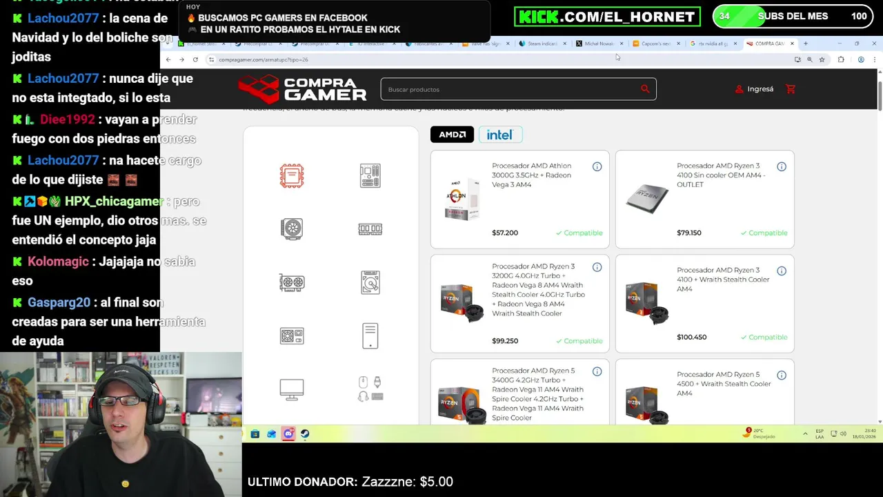The width and height of the screenshot is (883, 497).
Task: Select the motherboard category icon
Action: [370, 176]
